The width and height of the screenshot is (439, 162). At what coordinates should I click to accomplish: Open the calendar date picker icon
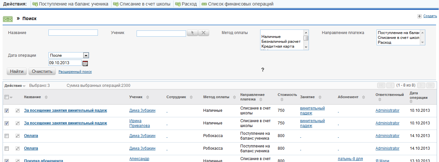pyautogui.click(x=85, y=63)
